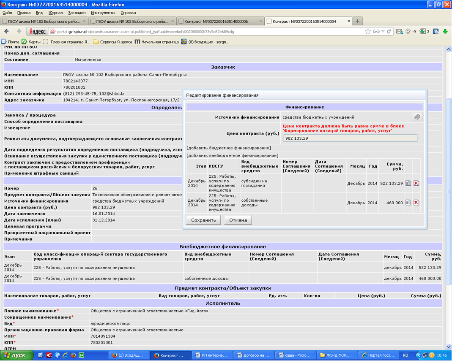Click the page scrollbar down arrow
The width and height of the screenshot is (452, 363).
coord(449,347)
